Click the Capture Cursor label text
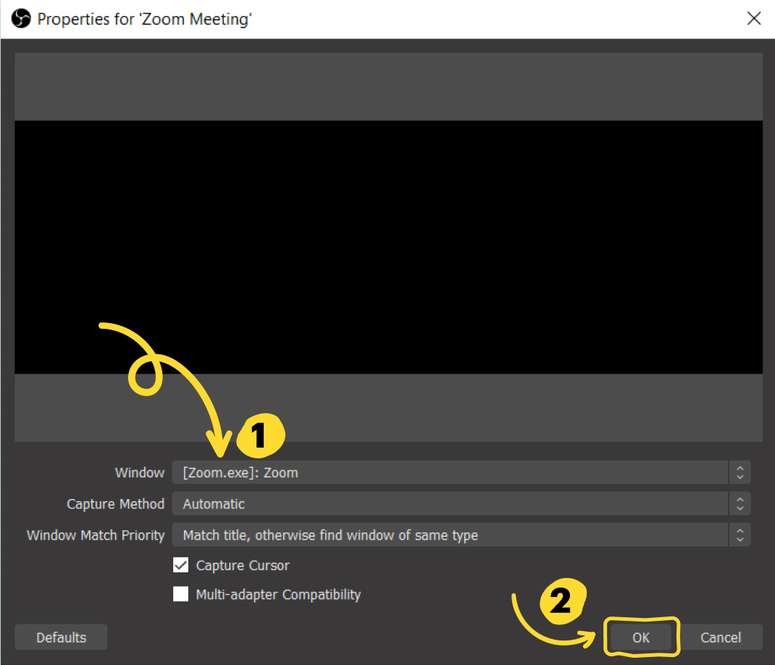Screen dimensions: 775x665 pyautogui.click(x=243, y=565)
